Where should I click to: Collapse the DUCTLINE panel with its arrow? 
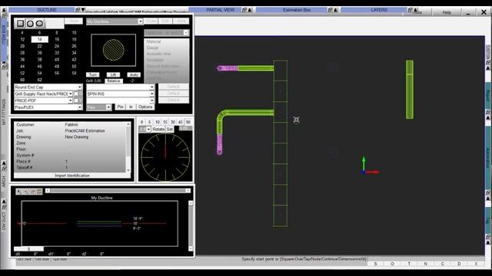83,10
